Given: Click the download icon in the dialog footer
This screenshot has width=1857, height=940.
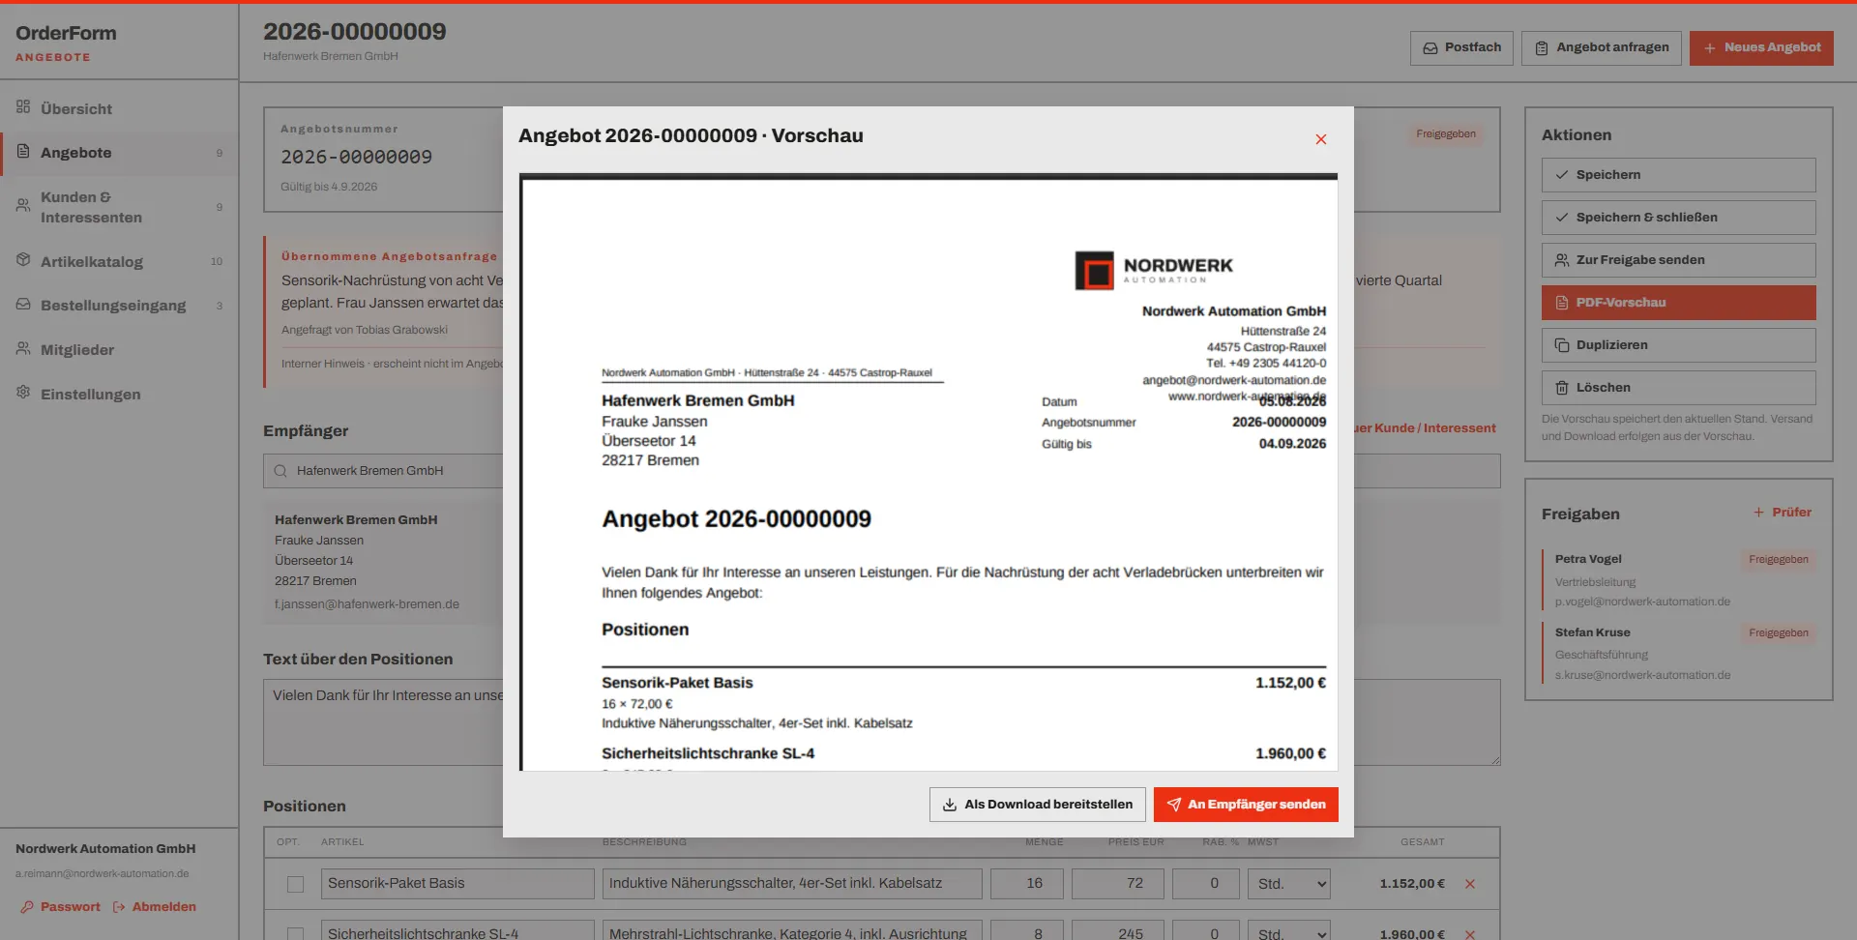Looking at the screenshot, I should point(950,805).
